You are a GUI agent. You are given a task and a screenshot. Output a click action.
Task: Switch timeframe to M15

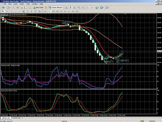click(53, 11)
